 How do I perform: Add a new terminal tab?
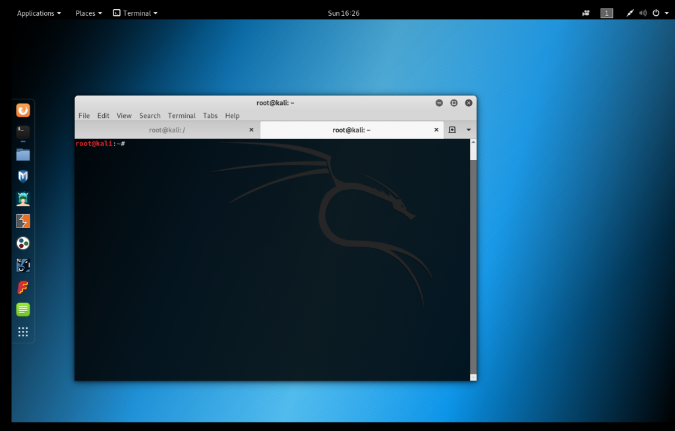tap(452, 130)
